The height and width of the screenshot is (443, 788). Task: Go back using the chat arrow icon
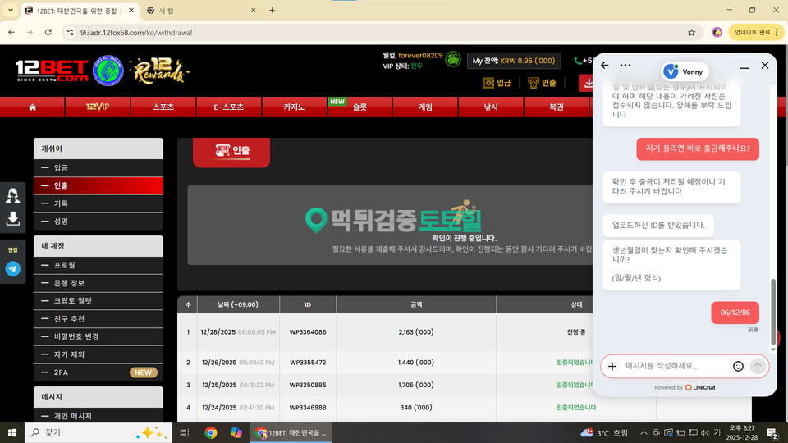[605, 66]
